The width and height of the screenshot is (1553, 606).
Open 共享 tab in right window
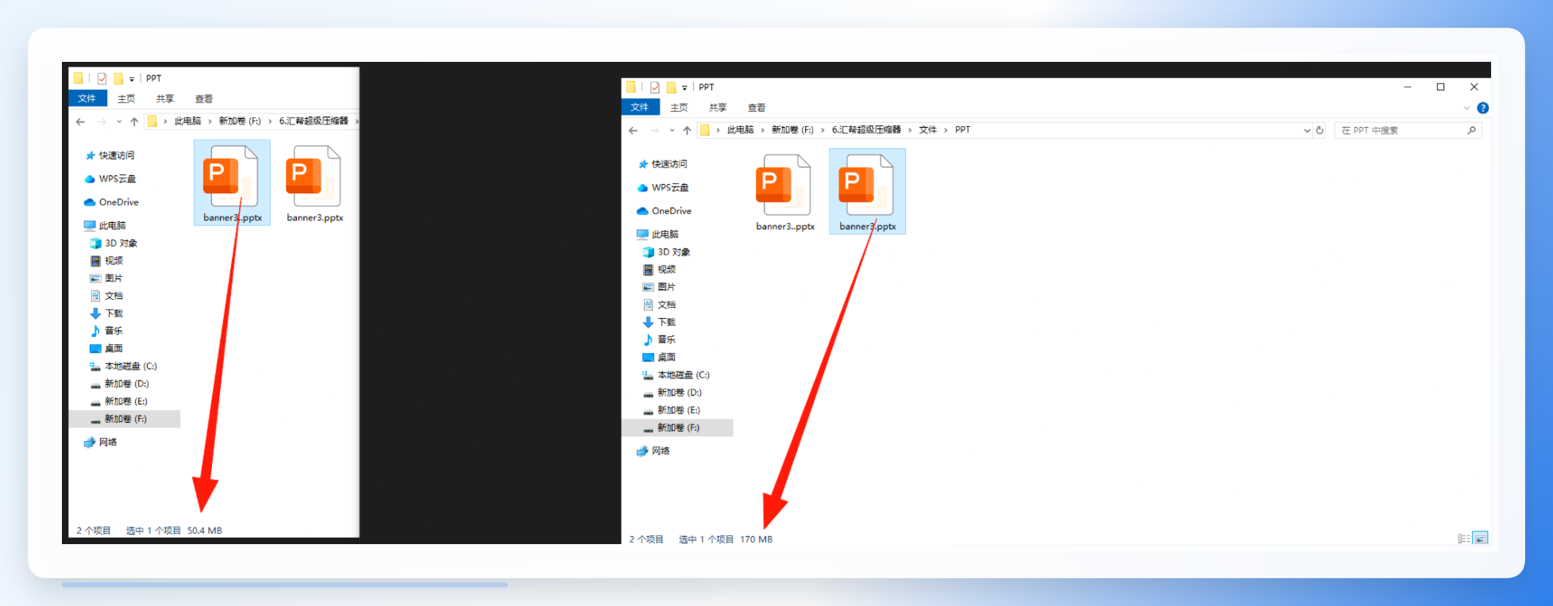[718, 107]
